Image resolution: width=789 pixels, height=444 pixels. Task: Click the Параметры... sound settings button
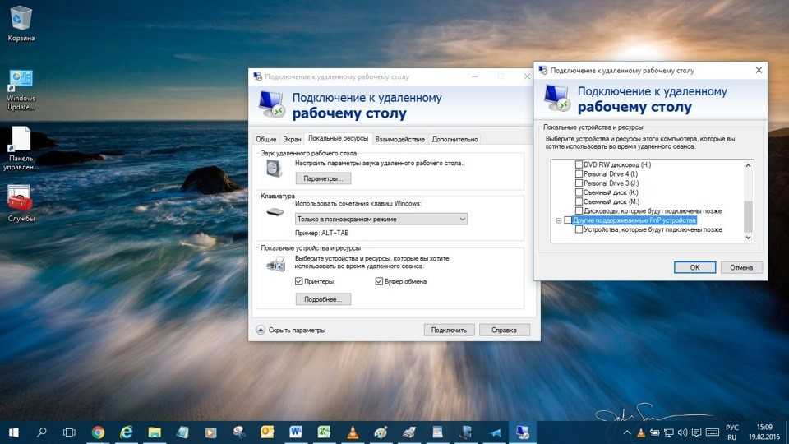(323, 178)
